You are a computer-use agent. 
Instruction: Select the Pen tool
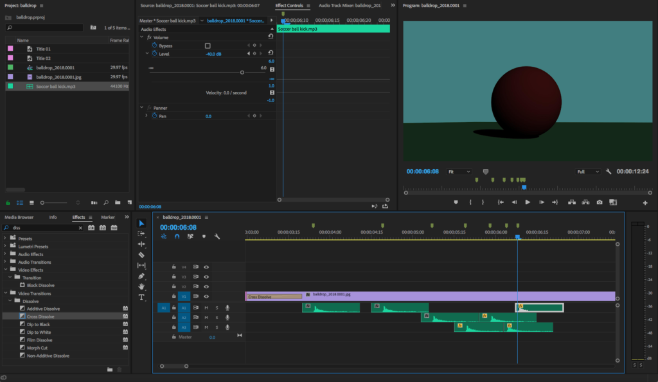point(142,276)
